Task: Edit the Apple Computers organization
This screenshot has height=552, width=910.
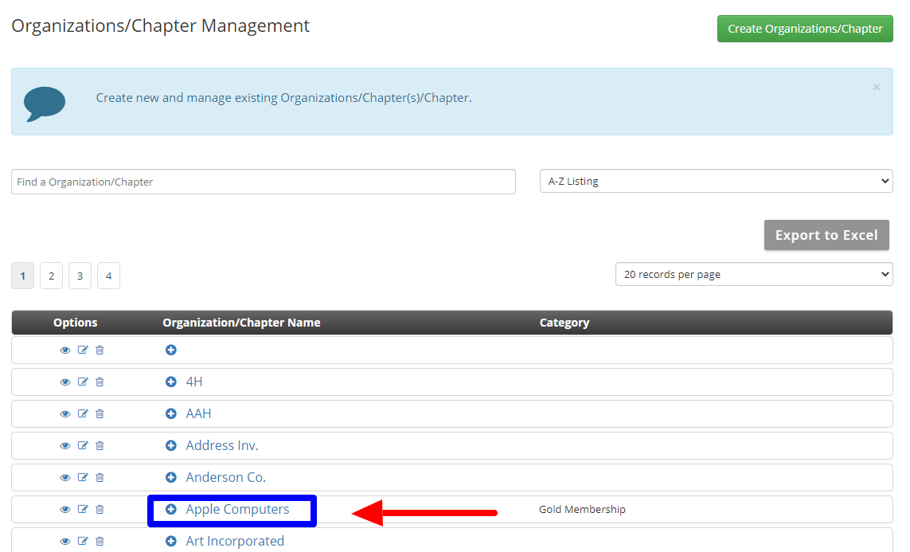Action: pos(83,510)
